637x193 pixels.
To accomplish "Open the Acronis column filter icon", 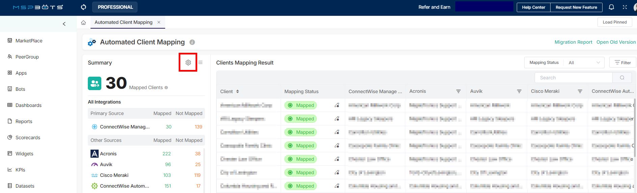I will [458, 91].
